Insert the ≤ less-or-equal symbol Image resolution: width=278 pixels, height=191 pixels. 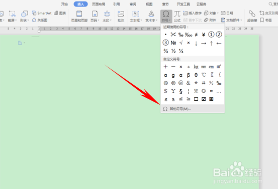(x=165, y=99)
